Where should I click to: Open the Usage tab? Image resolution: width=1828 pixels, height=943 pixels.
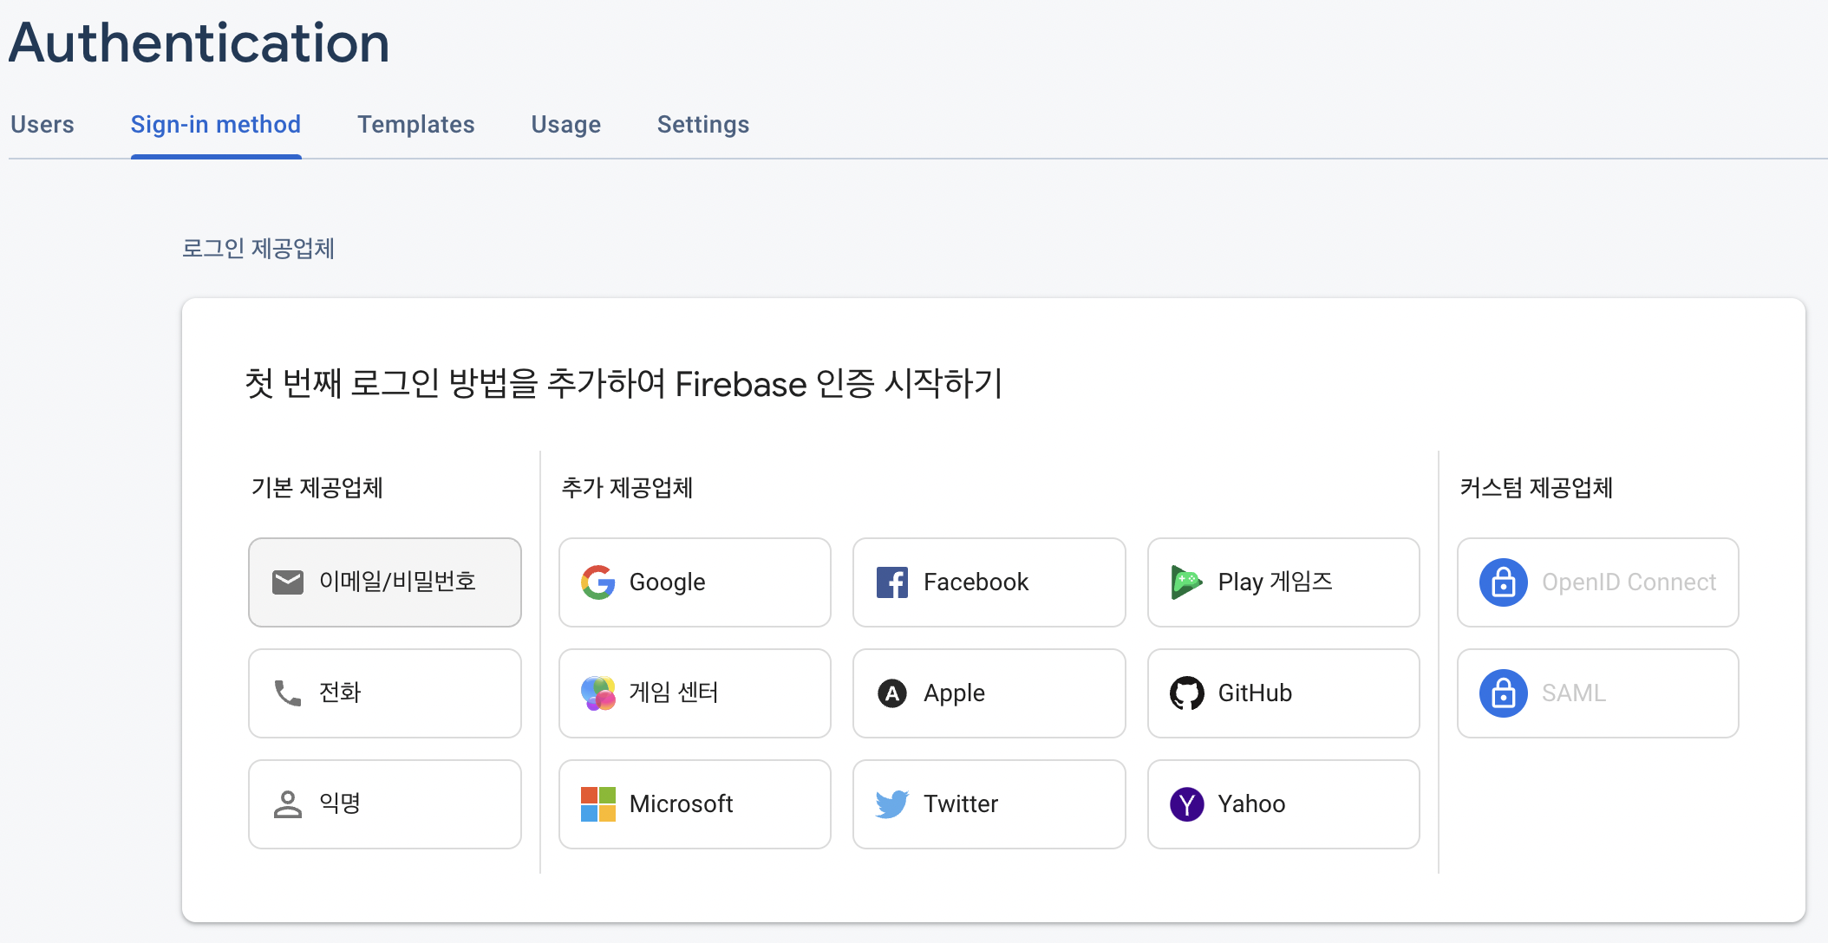(x=566, y=125)
